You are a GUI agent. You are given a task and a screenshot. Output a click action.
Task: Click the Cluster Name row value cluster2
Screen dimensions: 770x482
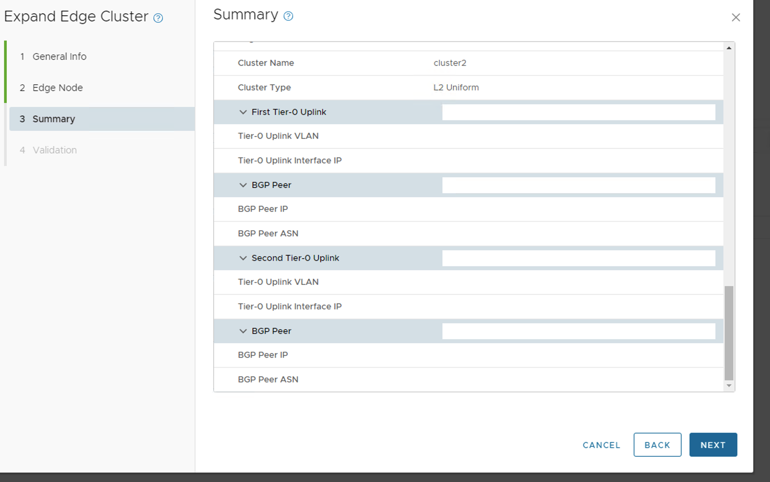point(450,63)
